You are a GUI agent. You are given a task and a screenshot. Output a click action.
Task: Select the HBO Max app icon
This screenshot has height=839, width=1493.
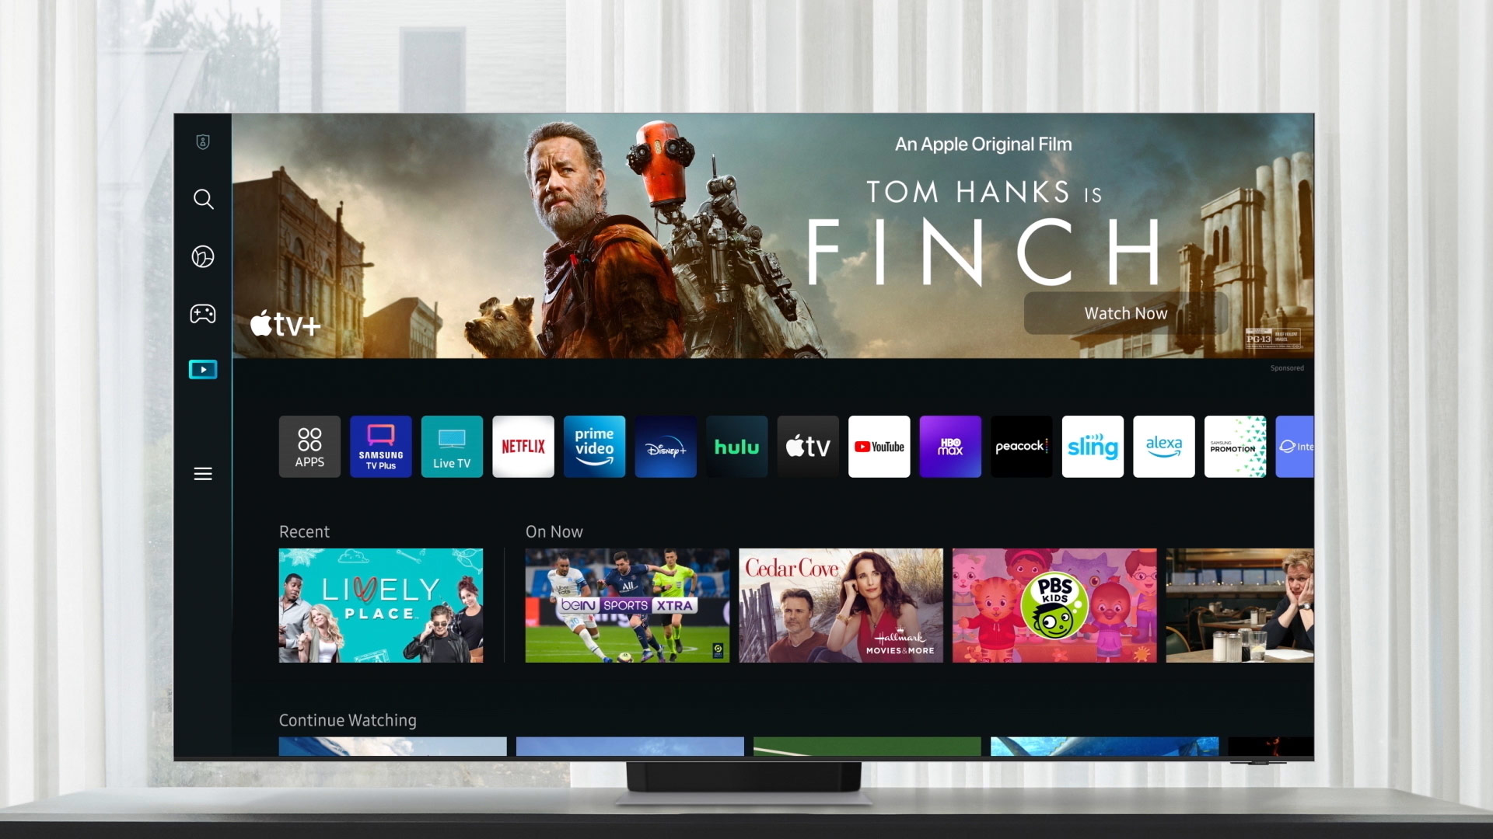coord(949,446)
